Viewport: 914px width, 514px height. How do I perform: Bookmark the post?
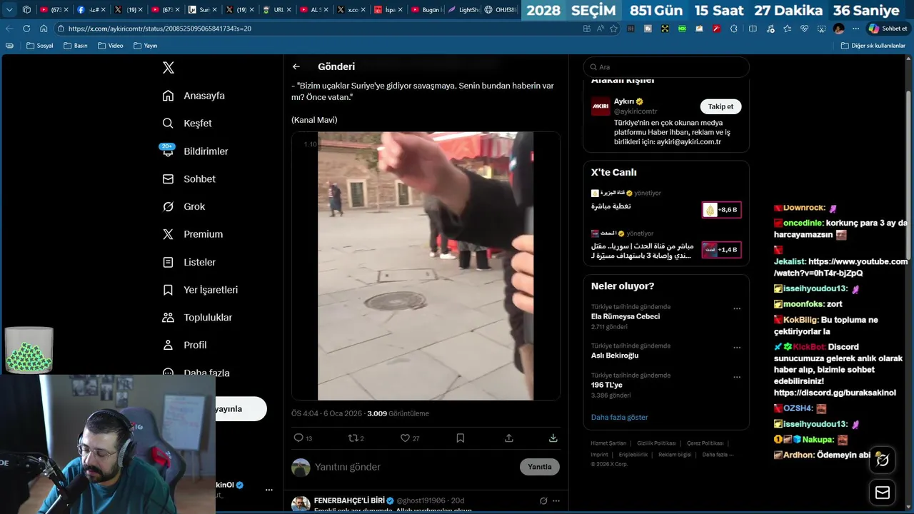pyautogui.click(x=461, y=438)
